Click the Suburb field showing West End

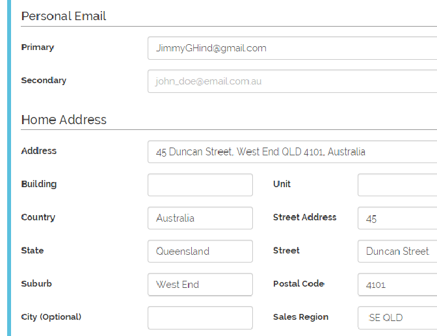(200, 284)
